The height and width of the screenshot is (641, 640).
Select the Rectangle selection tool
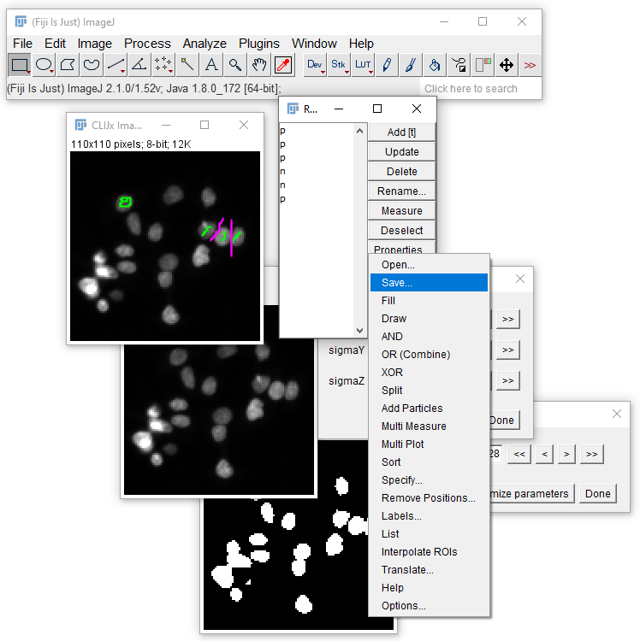(x=19, y=65)
